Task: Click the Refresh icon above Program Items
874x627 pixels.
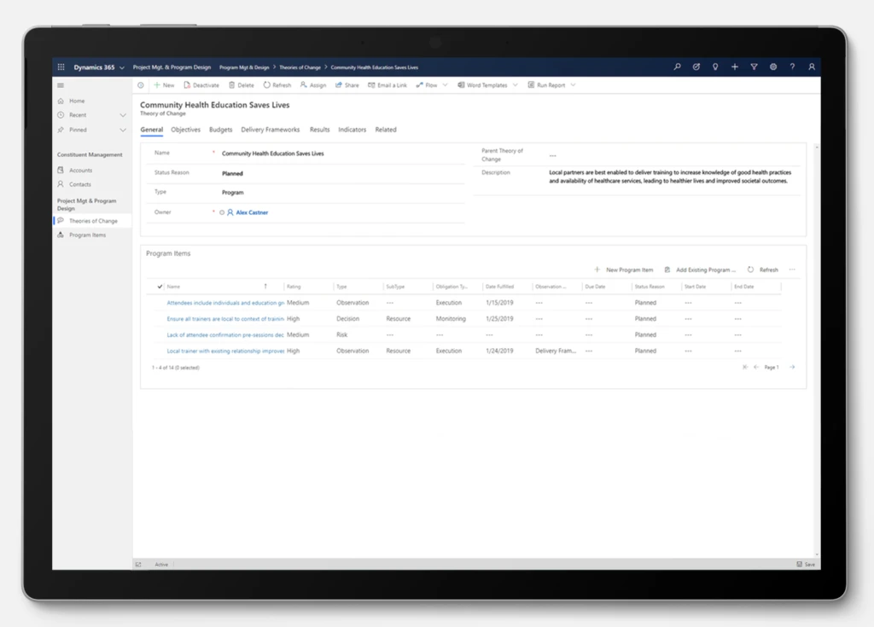Action: tap(761, 269)
